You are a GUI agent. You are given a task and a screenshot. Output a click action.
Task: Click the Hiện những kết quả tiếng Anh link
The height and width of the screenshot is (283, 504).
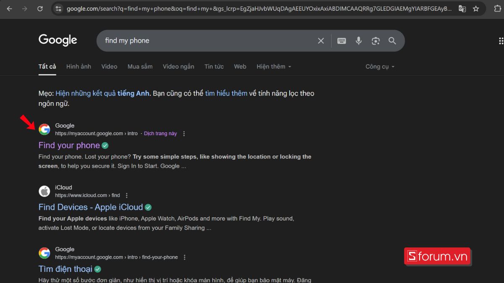point(102,93)
